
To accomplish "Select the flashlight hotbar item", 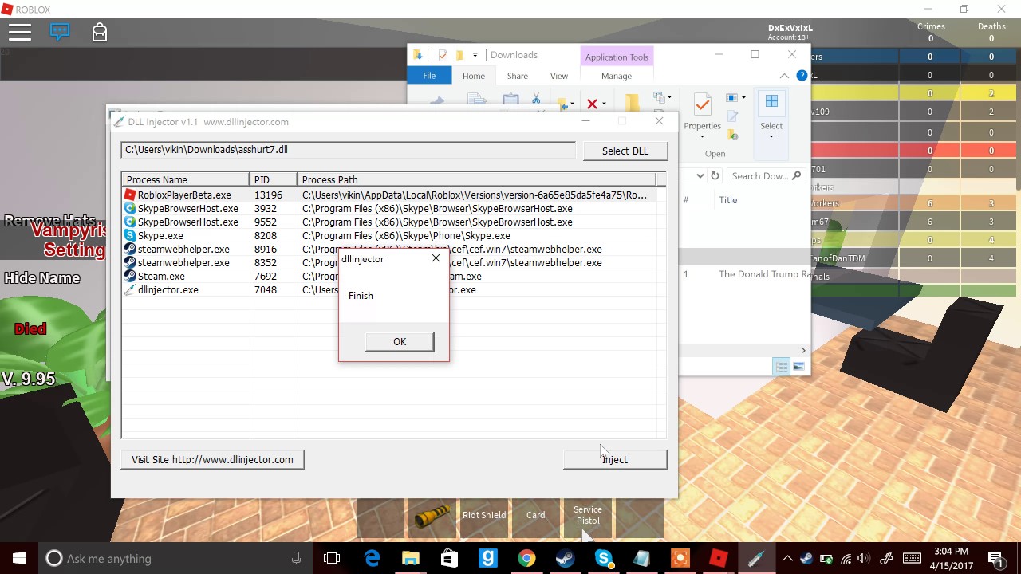I will (x=433, y=518).
